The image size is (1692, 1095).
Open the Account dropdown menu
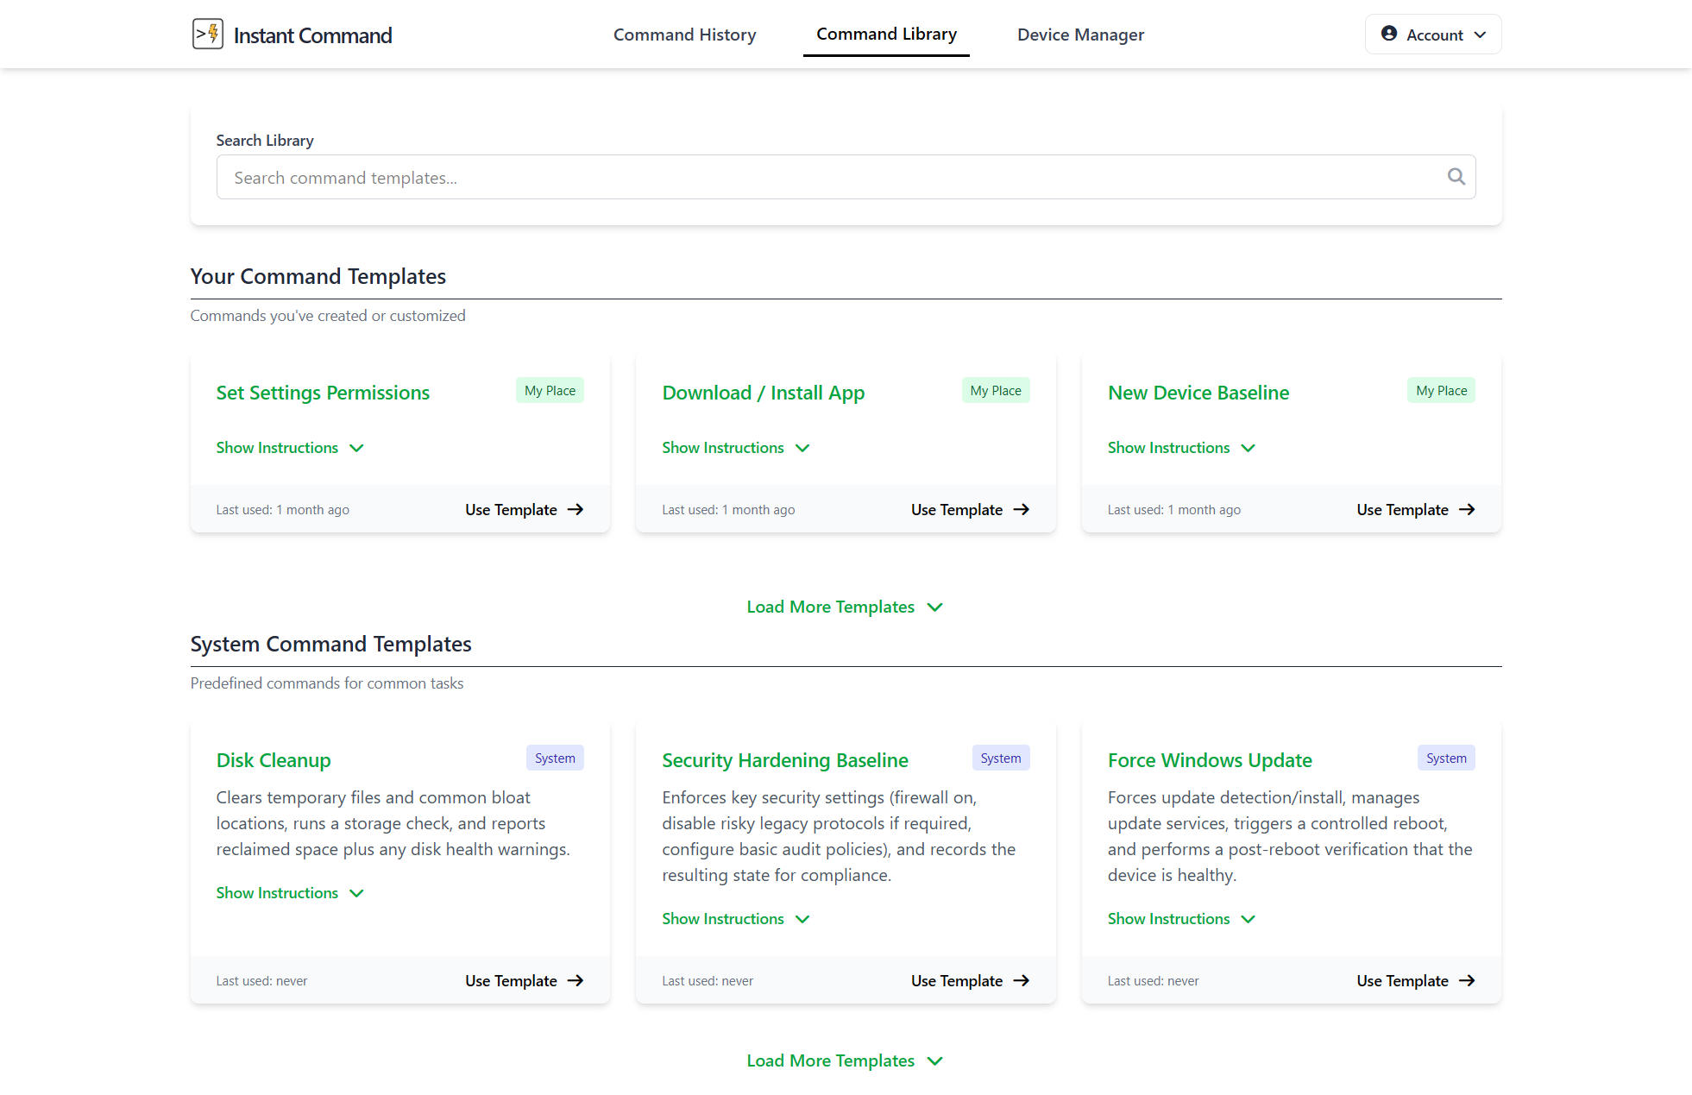click(1432, 34)
